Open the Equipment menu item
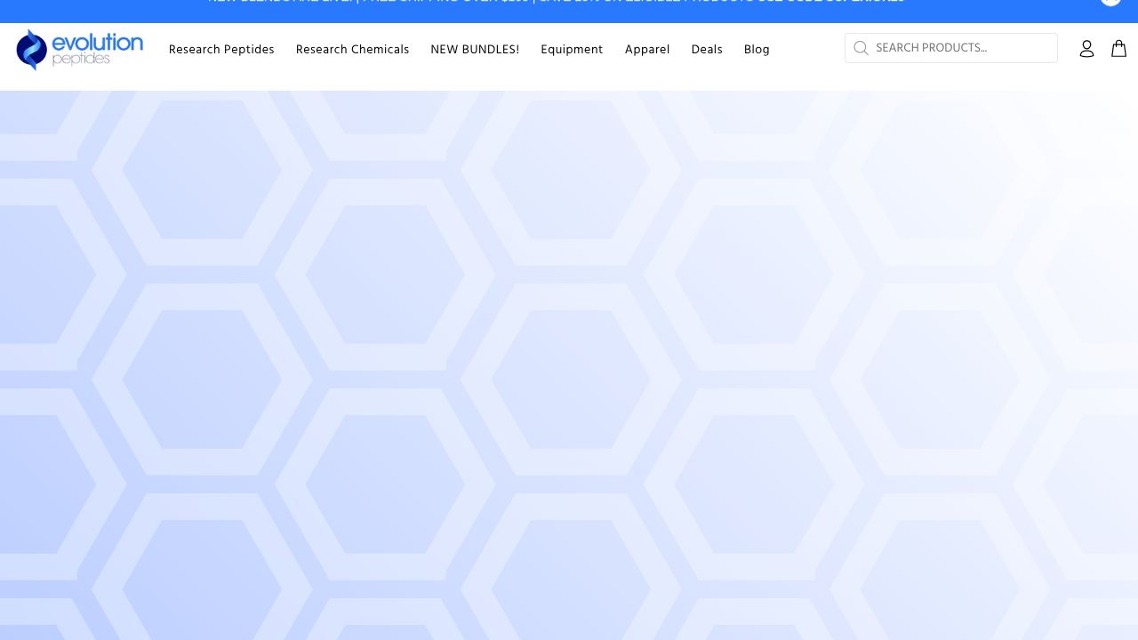The width and height of the screenshot is (1138, 640). tap(572, 50)
